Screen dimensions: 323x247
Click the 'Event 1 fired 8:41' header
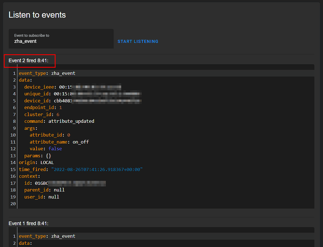pos(29,223)
